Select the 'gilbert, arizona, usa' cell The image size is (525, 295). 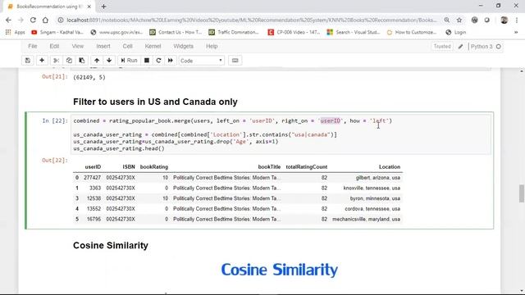pos(377,178)
